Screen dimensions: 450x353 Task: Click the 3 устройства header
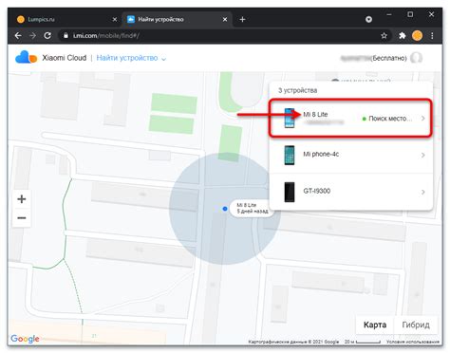(297, 90)
